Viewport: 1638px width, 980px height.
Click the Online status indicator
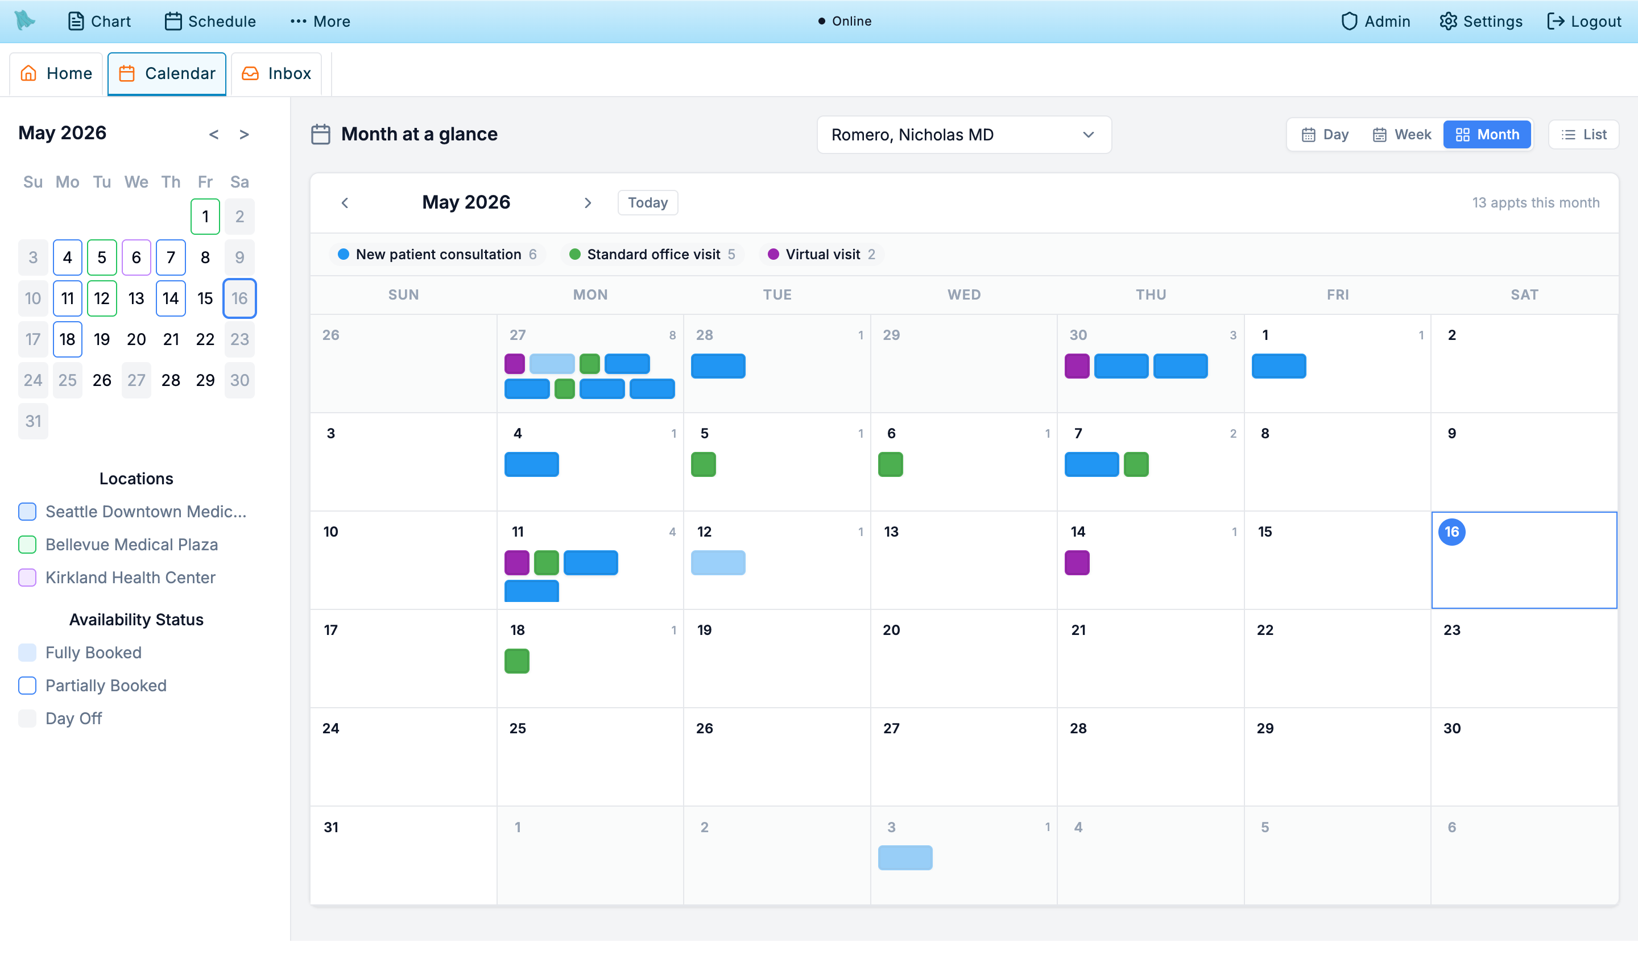845,21
